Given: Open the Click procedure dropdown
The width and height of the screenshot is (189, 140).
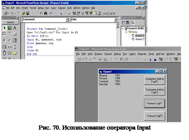Looking at the screenshot, I should coord(115,19).
